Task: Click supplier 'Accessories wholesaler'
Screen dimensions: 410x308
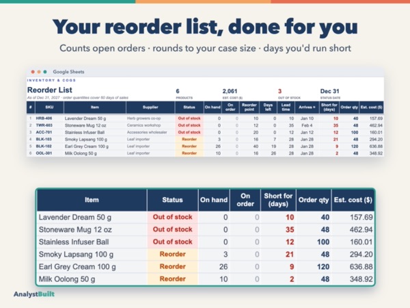Action: (x=147, y=132)
